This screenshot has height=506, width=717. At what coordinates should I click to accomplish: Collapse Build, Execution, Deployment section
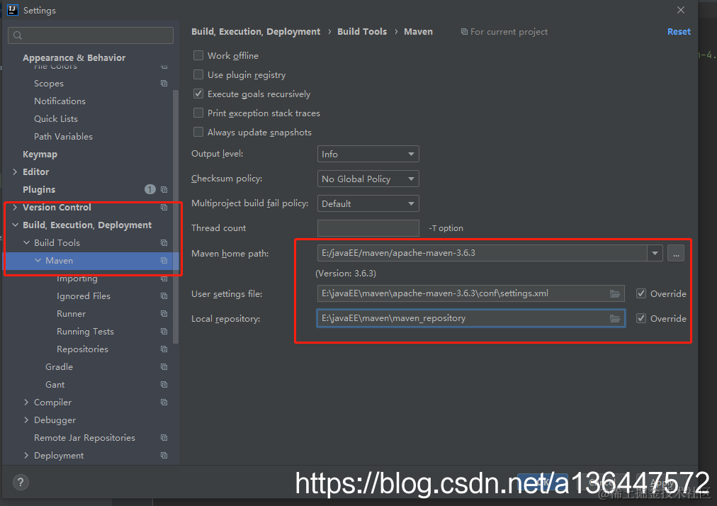15,225
